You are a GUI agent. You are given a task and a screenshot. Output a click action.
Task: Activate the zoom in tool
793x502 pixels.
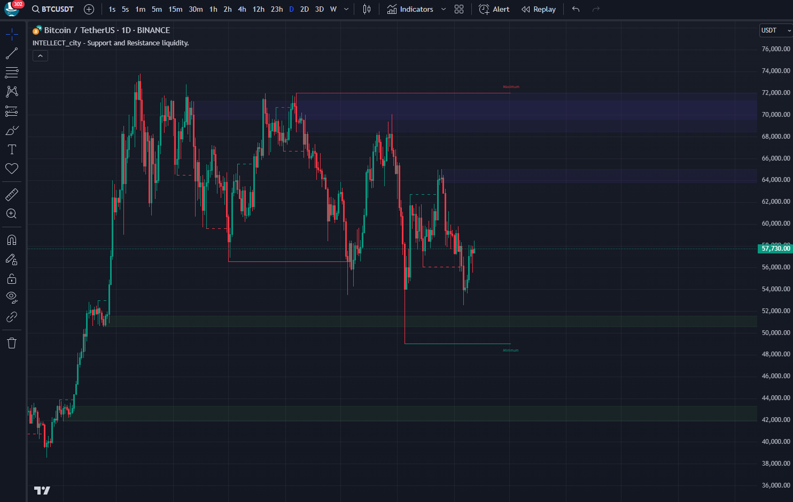click(x=12, y=214)
